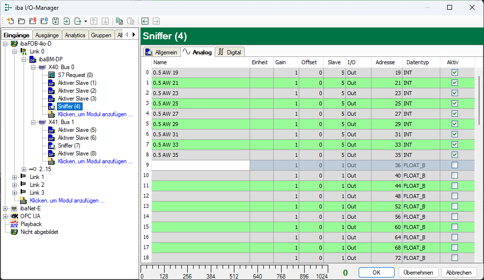Click the green copy toolbar icon
This screenshot has height=280, width=484.
pos(119,21)
